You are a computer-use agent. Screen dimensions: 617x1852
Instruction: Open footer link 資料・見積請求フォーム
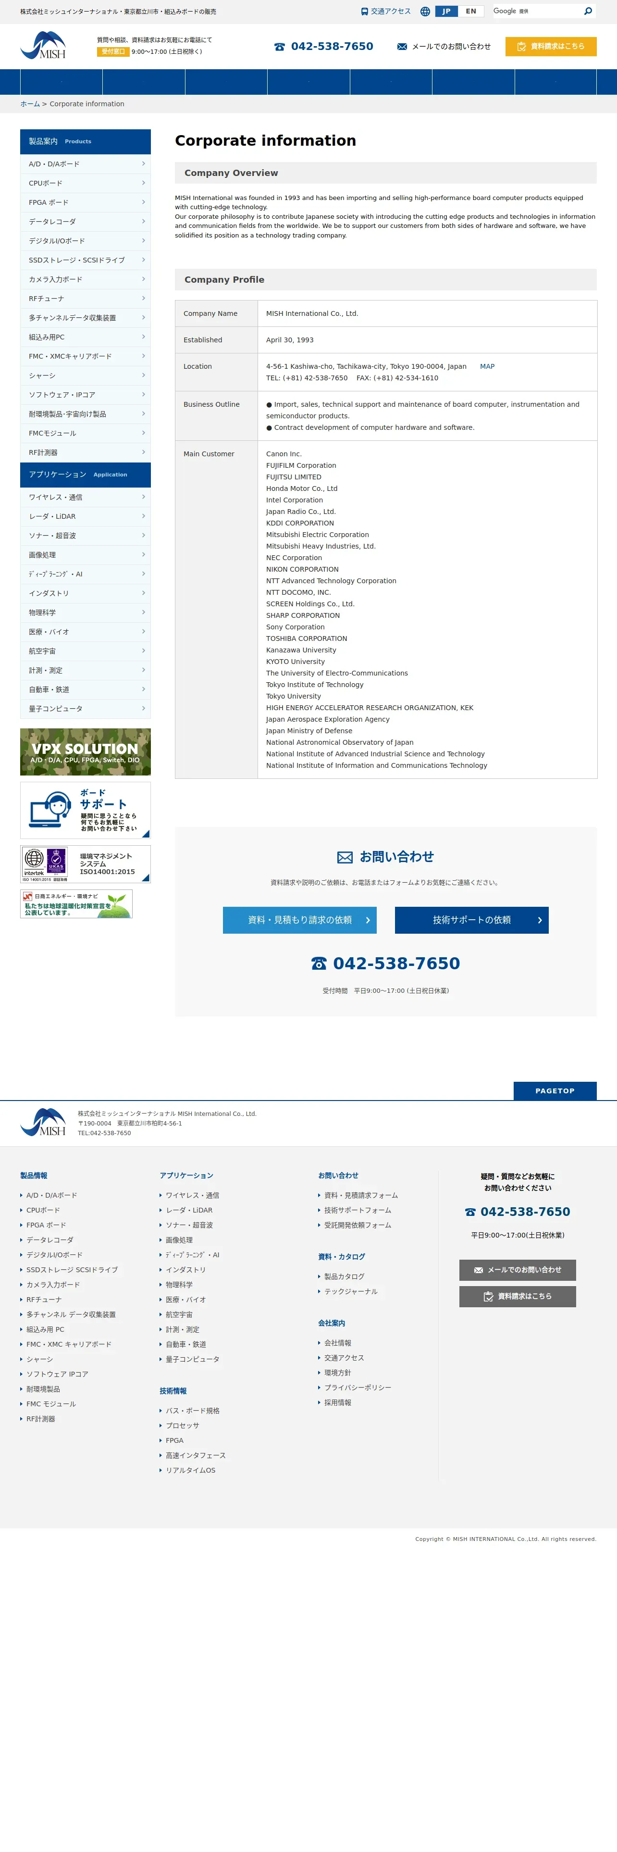click(360, 1196)
